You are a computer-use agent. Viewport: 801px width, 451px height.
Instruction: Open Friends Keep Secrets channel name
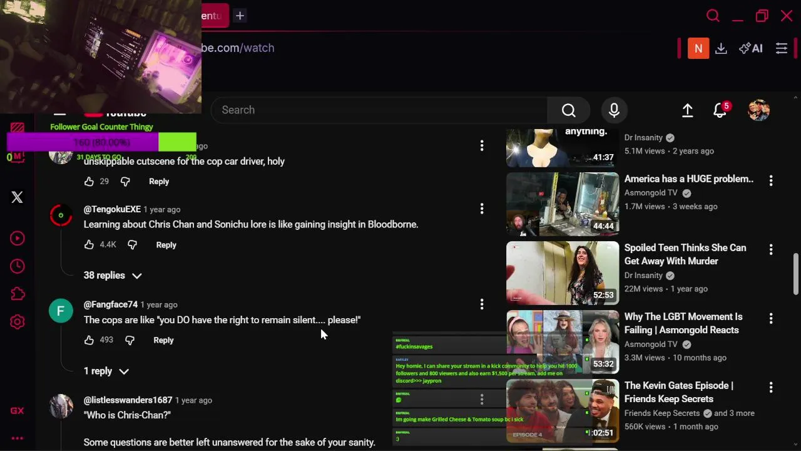[662, 413]
